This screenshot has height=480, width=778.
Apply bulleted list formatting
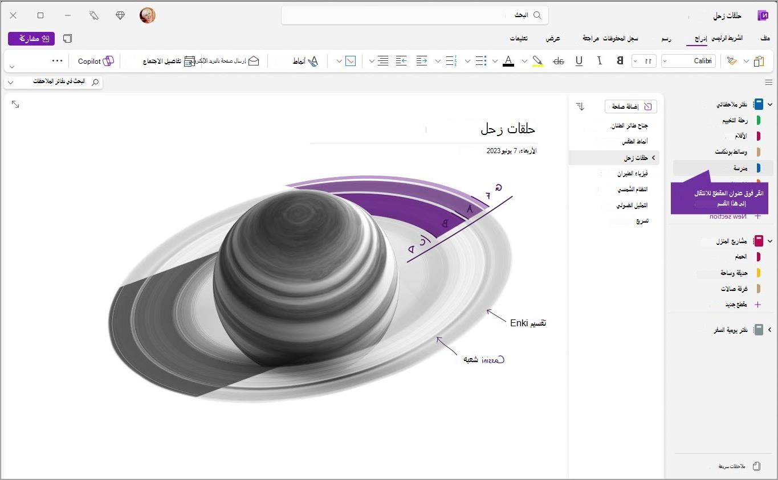pos(480,61)
